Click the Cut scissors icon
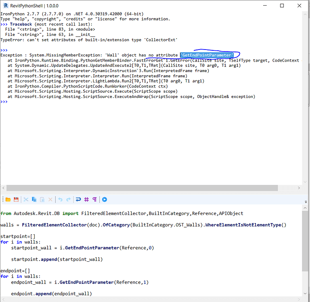This screenshot has height=302, width=310. tap(26, 199)
